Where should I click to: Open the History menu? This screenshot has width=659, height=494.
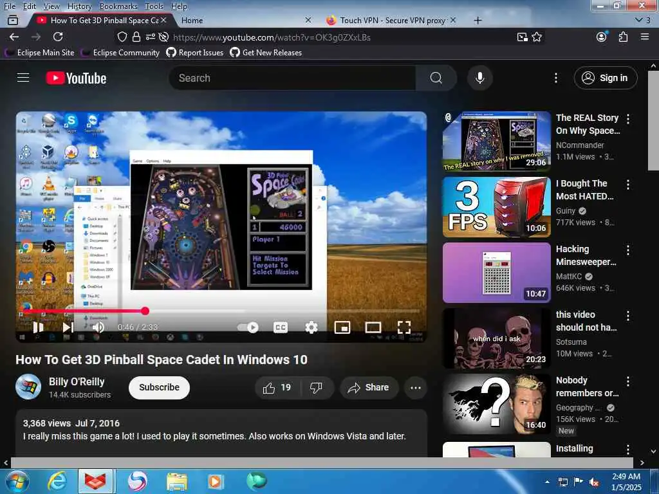pos(79,6)
